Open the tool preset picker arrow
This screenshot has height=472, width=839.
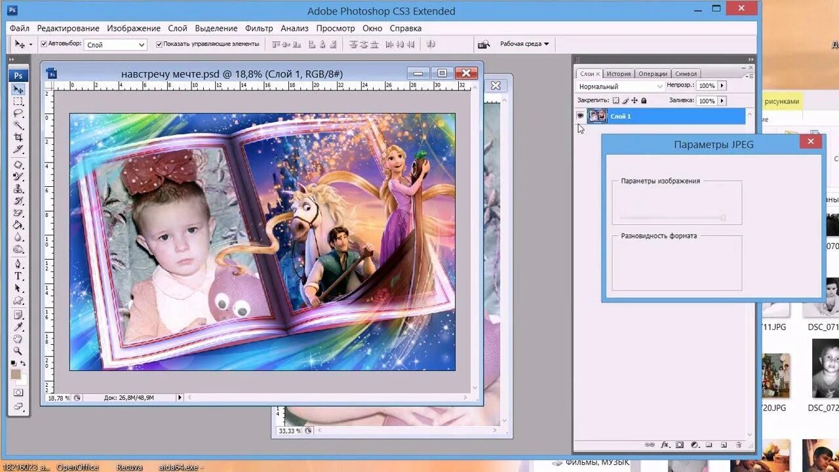(x=30, y=45)
